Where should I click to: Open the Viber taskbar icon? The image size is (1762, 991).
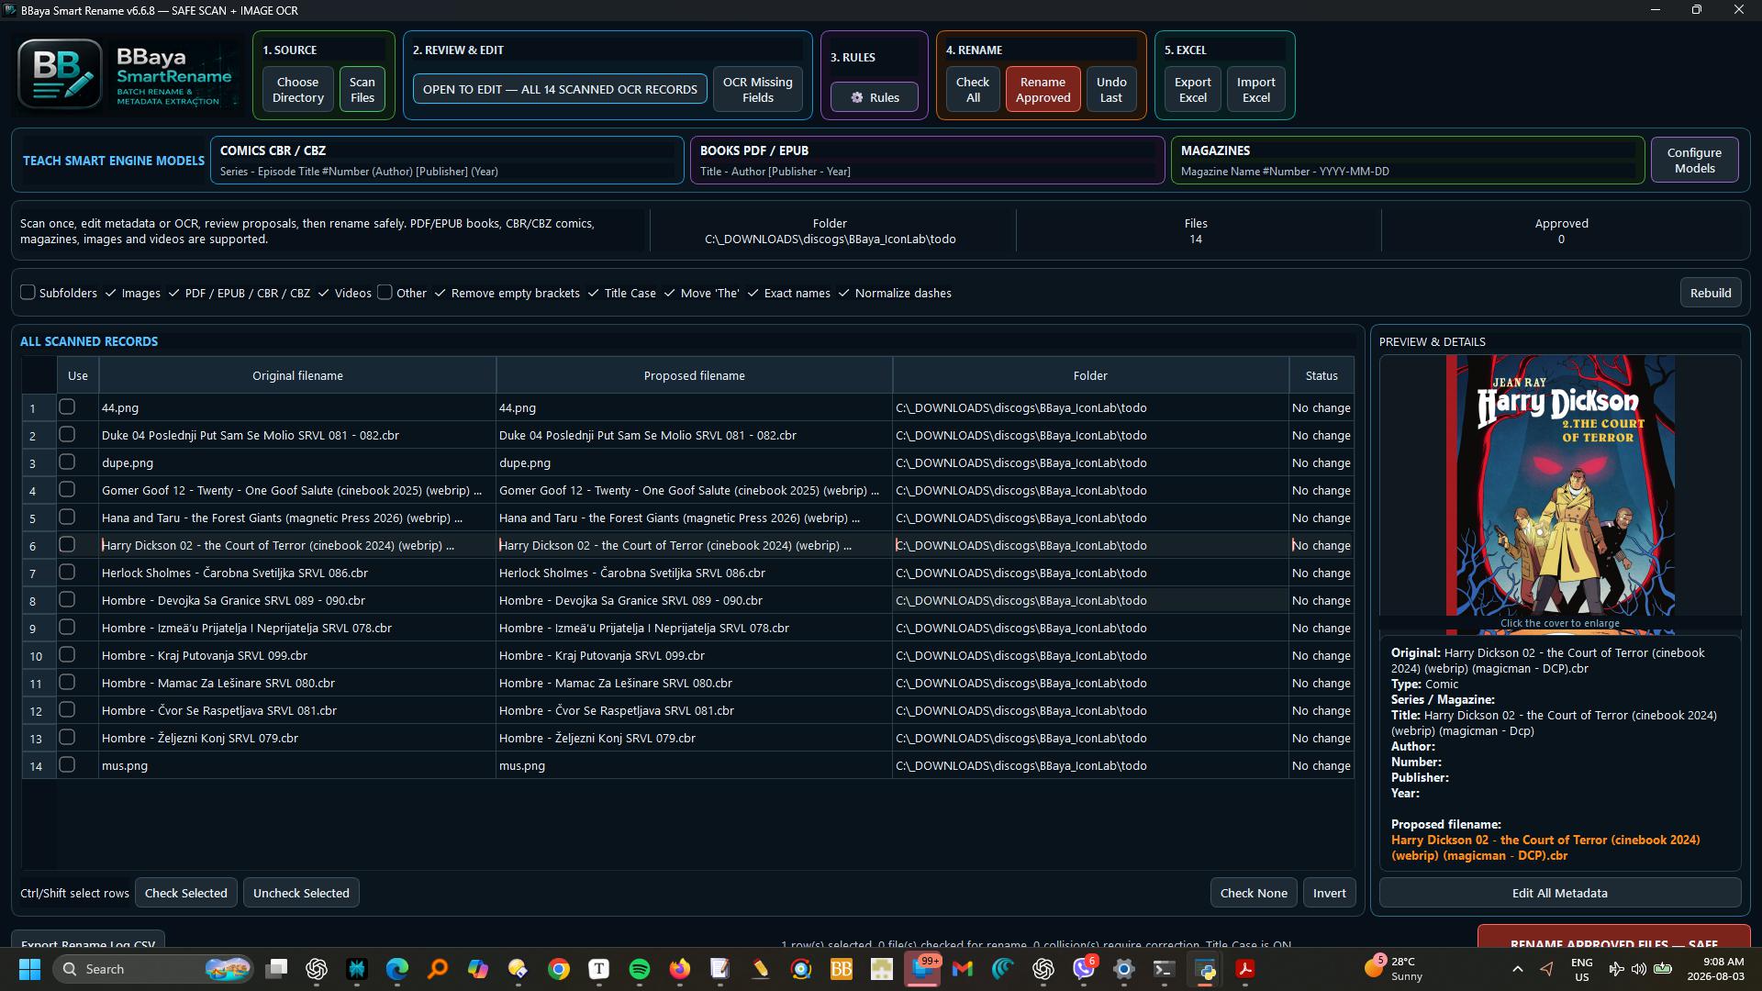tap(1084, 969)
